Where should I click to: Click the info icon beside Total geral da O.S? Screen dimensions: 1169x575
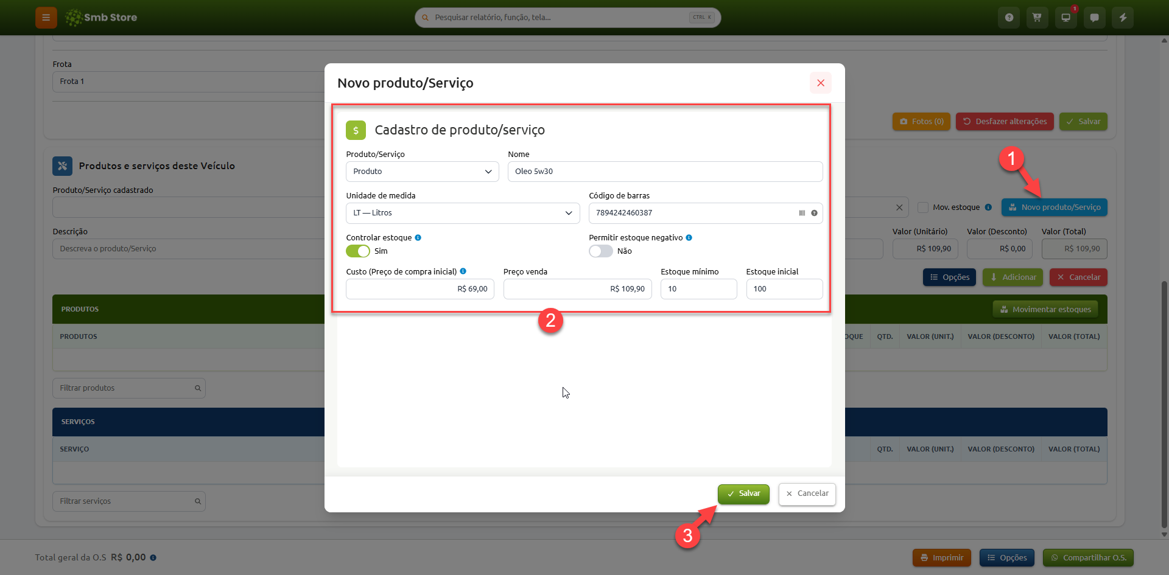[x=153, y=557]
